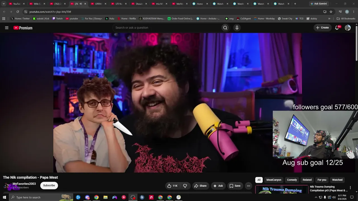Bookmark this page with star icon
Screen dimensions: 358x201
[331, 12]
